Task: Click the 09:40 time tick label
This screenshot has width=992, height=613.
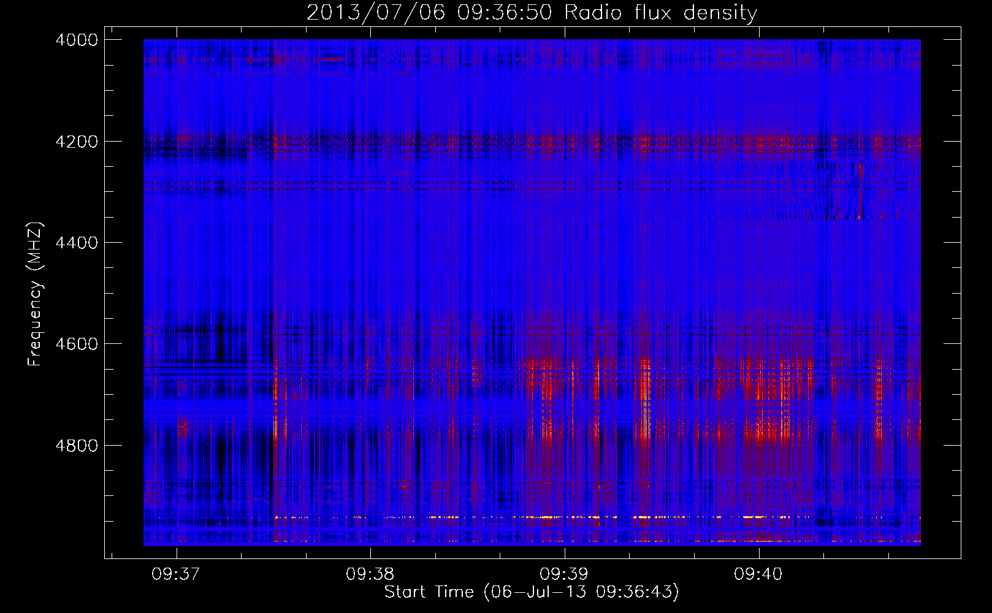Action: (x=758, y=574)
